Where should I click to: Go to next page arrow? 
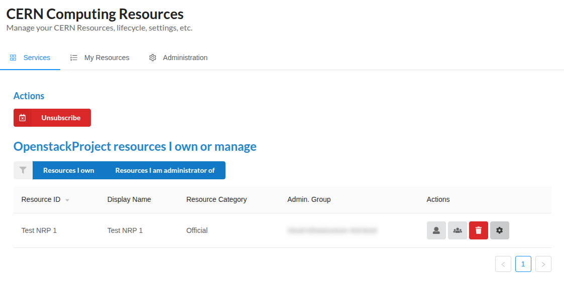tap(543, 264)
